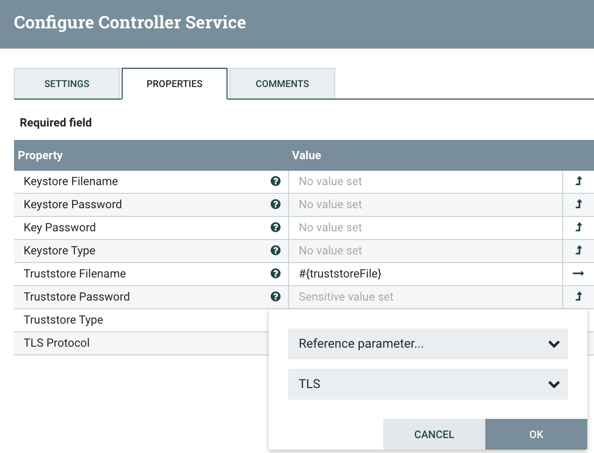Expand the Reference parameter dropdown

(x=428, y=344)
